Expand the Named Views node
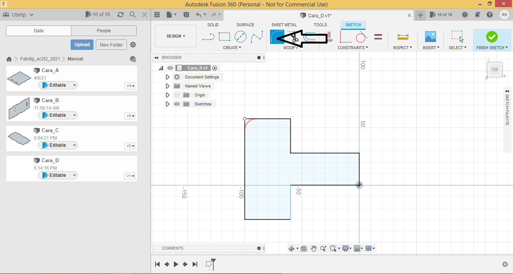The height and width of the screenshot is (274, 513). (x=167, y=86)
